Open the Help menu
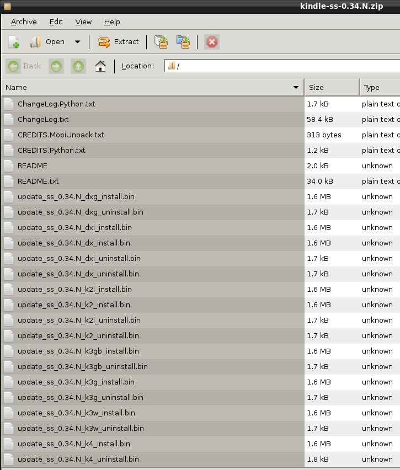Image resolution: width=400 pixels, height=470 pixels. [112, 22]
